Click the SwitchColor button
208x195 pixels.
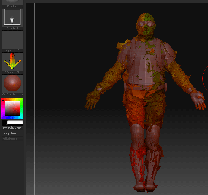point(12,128)
